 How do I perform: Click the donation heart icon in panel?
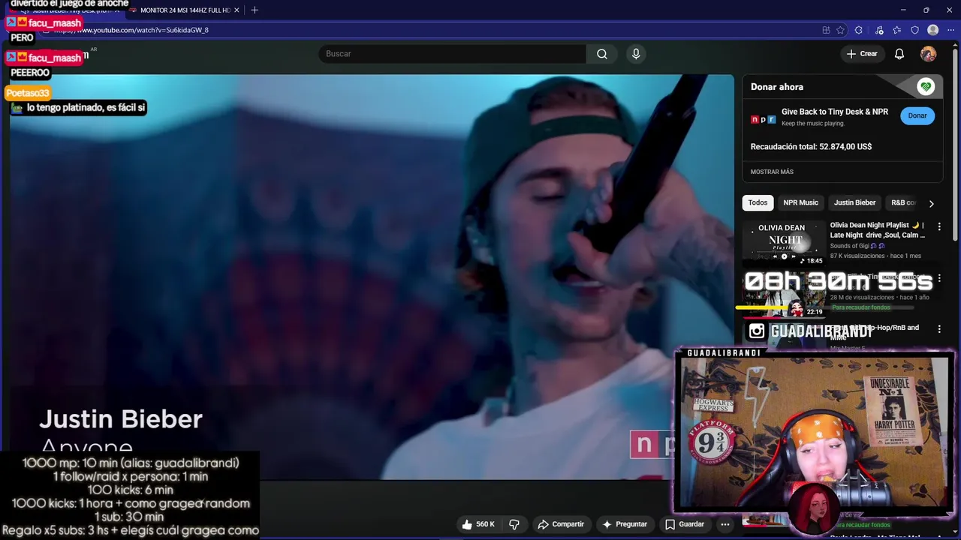click(925, 87)
